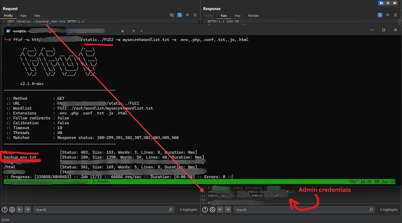Click the ':: Threads : 40' line

click(x=34, y=133)
